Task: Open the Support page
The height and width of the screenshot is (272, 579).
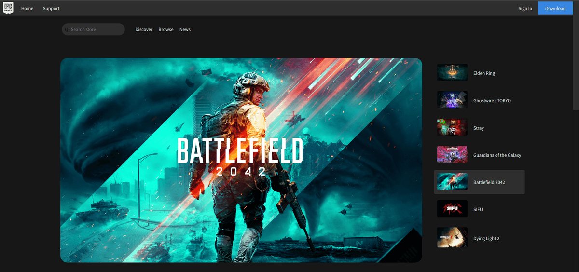Action: tap(51, 8)
